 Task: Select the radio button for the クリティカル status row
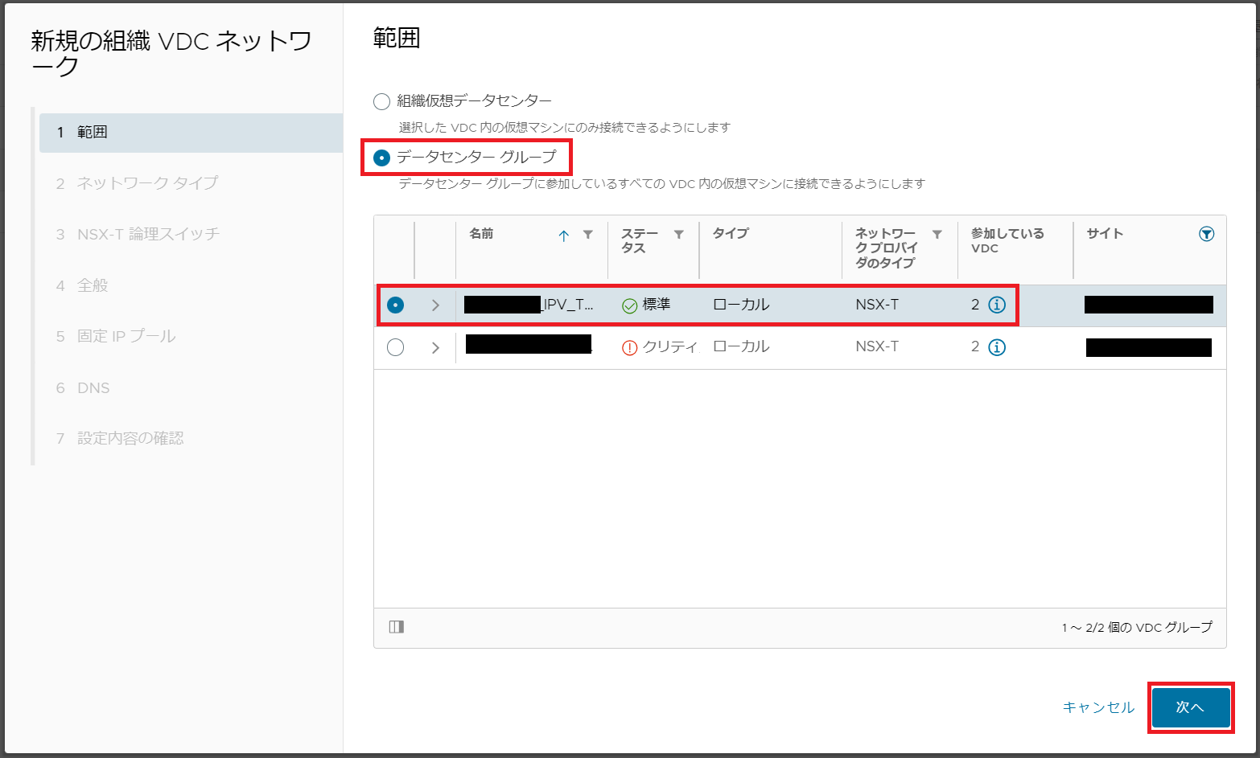point(395,347)
